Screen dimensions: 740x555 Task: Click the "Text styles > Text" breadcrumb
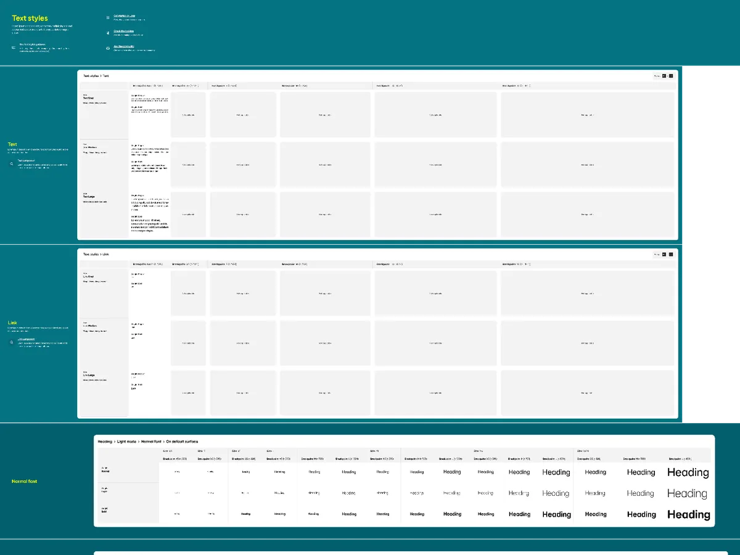coord(96,76)
